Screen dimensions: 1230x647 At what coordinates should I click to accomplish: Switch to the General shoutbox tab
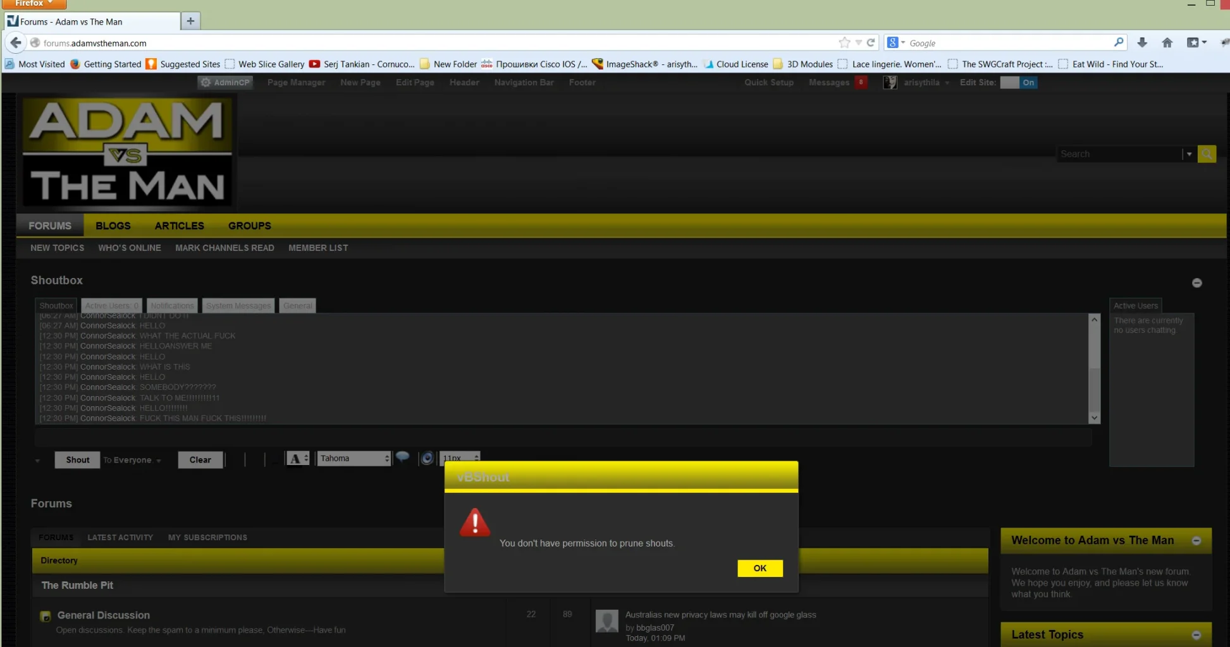(297, 306)
